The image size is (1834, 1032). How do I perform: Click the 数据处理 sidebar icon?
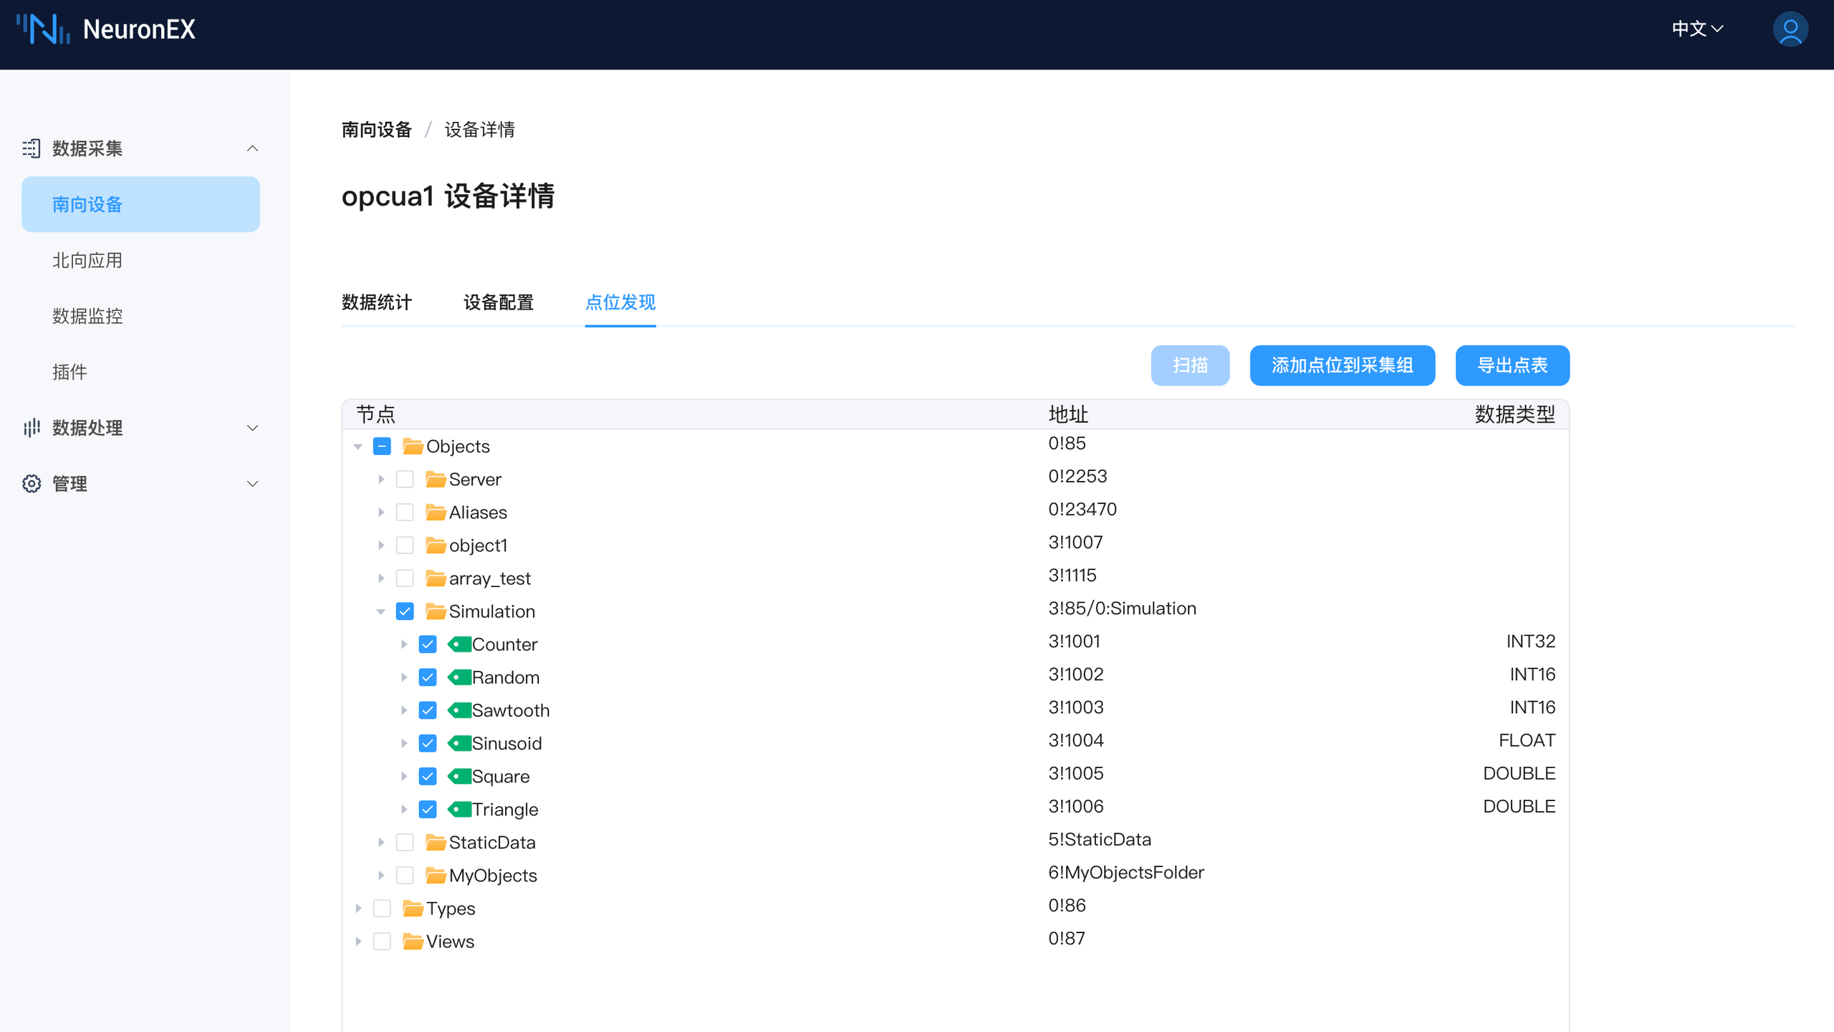pyautogui.click(x=32, y=428)
